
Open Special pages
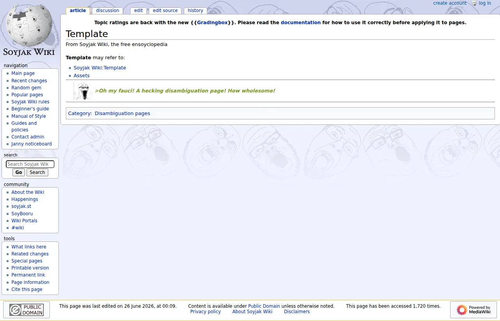click(27, 261)
